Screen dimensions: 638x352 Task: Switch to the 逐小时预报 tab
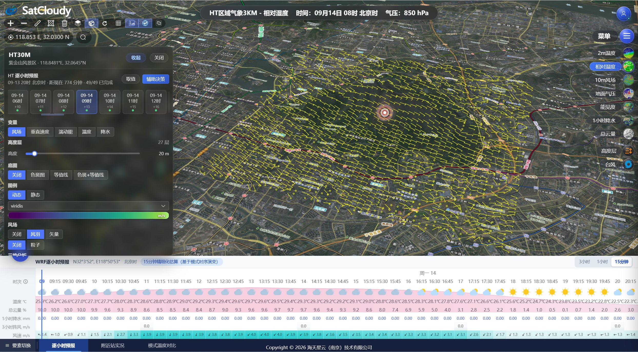pyautogui.click(x=63, y=346)
